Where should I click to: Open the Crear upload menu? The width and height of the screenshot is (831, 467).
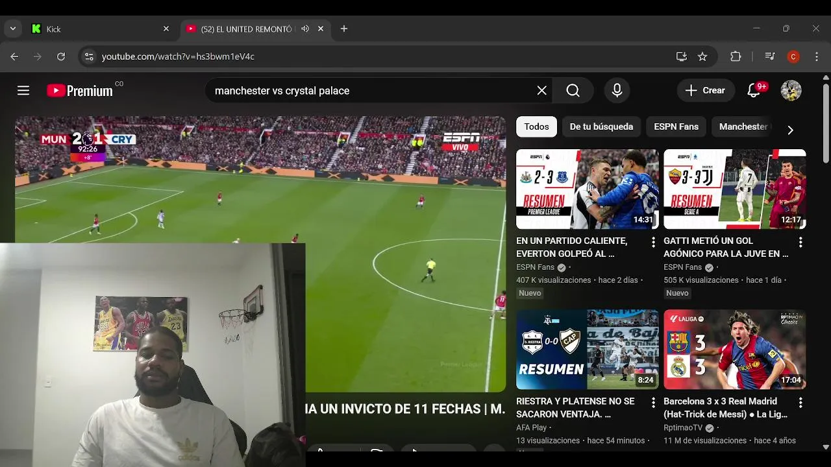[706, 91]
